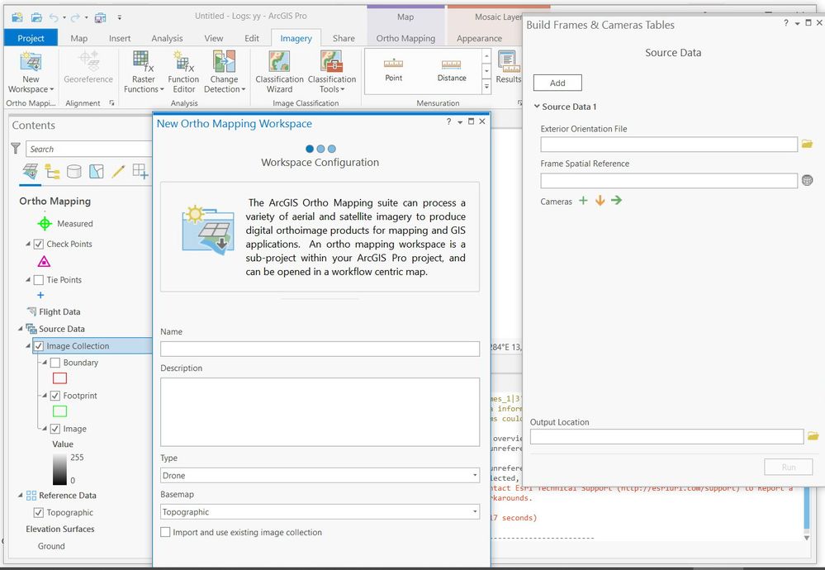The image size is (825, 570).
Task: Uncheck the Footprint layer
Action: pyautogui.click(x=55, y=396)
